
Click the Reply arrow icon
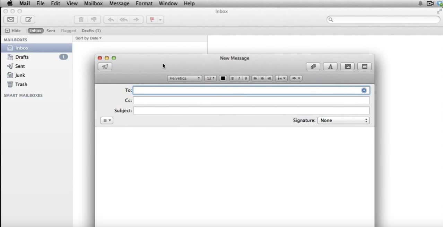click(x=111, y=20)
